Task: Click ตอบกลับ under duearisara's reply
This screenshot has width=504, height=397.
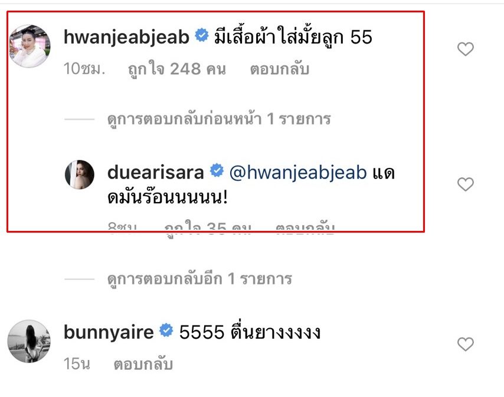Action: coord(305,227)
